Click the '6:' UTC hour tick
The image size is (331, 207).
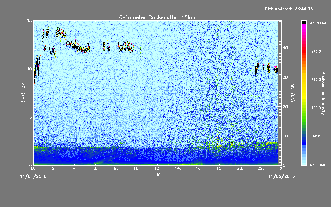pyautogui.click(x=96, y=168)
